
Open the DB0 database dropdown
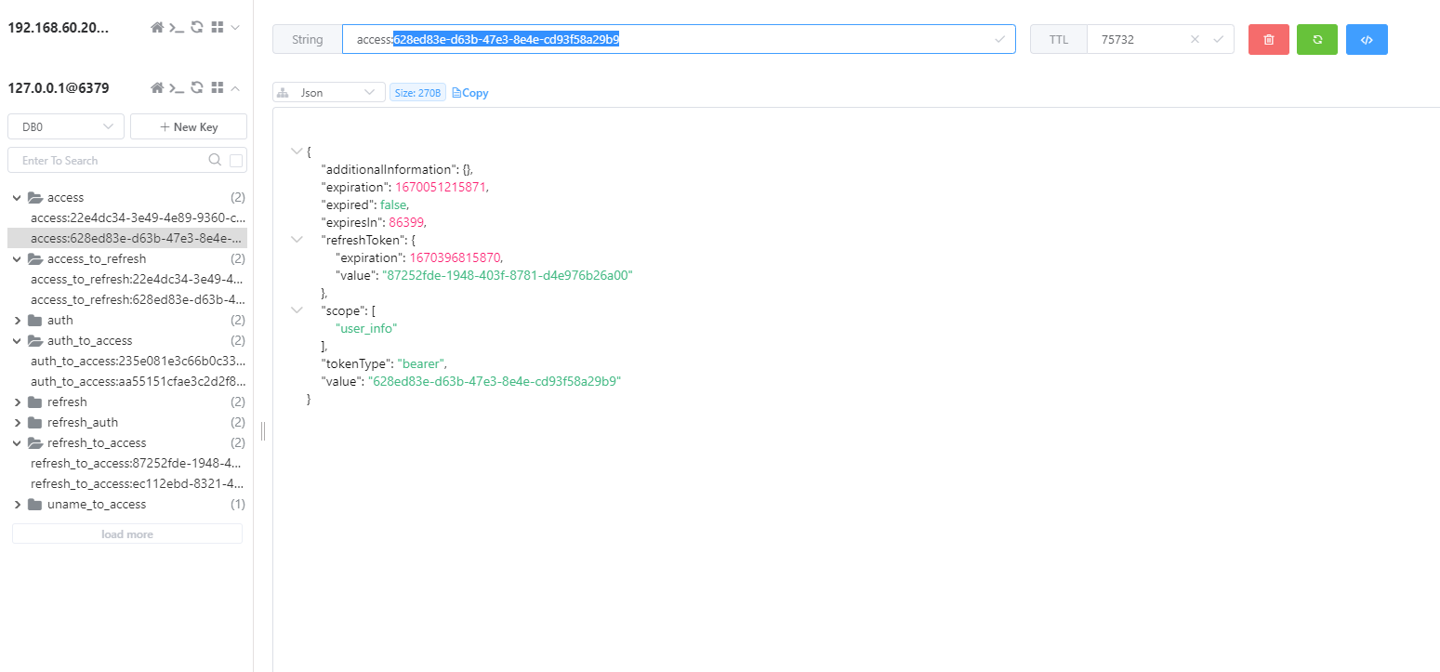tap(66, 126)
